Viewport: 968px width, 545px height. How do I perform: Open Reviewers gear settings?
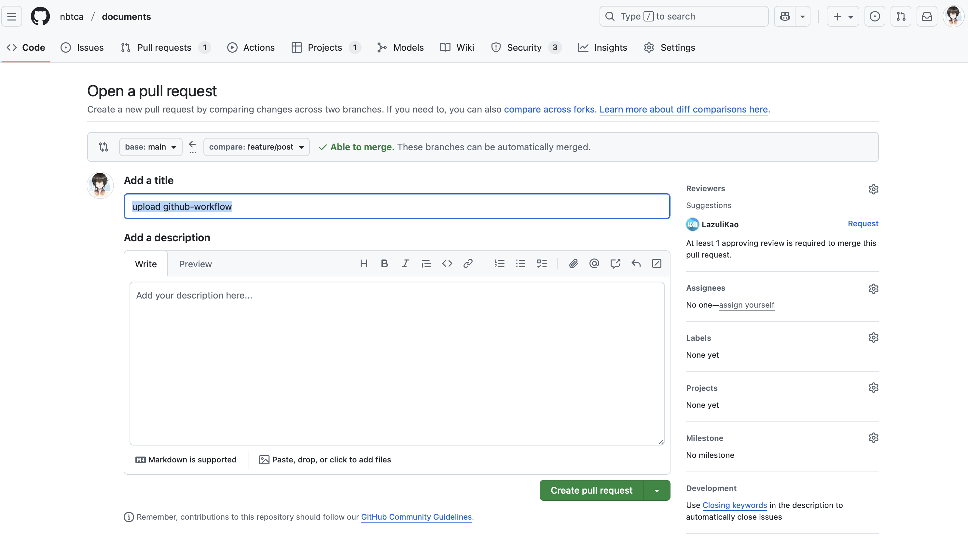(873, 189)
